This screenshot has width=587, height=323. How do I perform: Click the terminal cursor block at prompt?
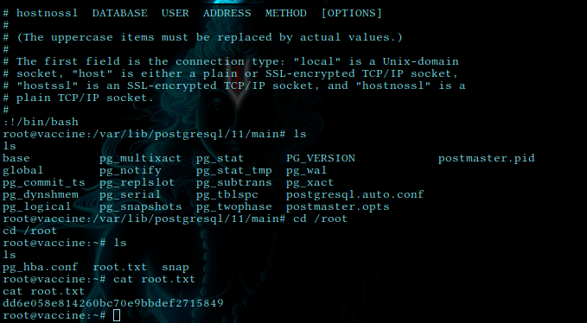(117, 315)
